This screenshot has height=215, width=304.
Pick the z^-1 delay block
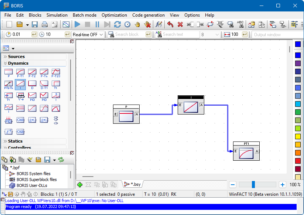[8, 132]
